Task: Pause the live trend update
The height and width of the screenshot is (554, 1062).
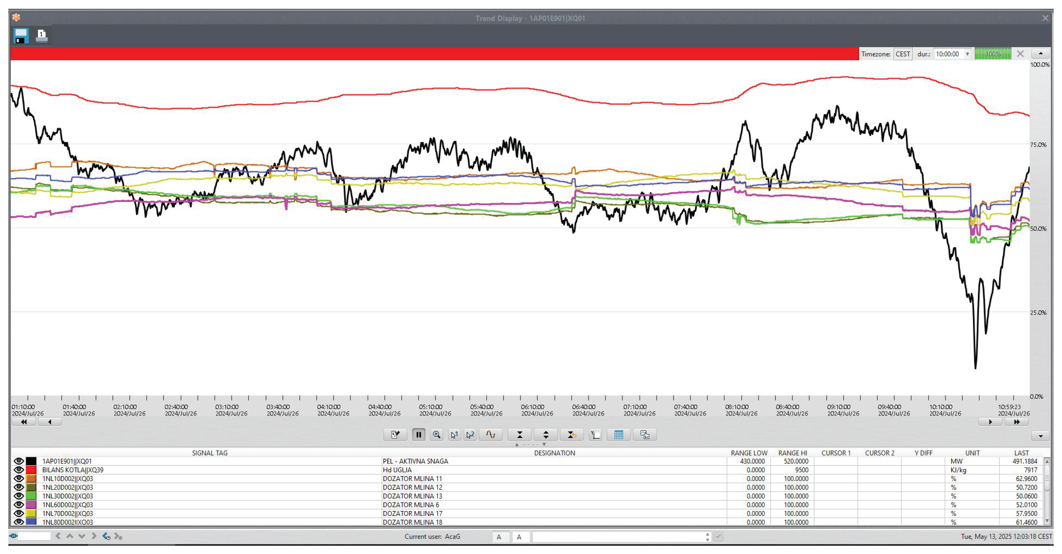Action: (418, 434)
